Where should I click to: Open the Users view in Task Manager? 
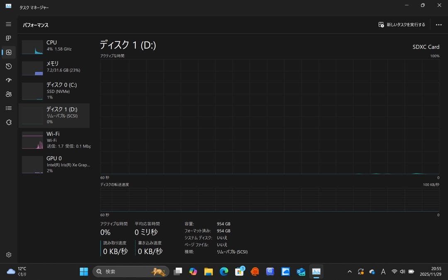pyautogui.click(x=8, y=94)
